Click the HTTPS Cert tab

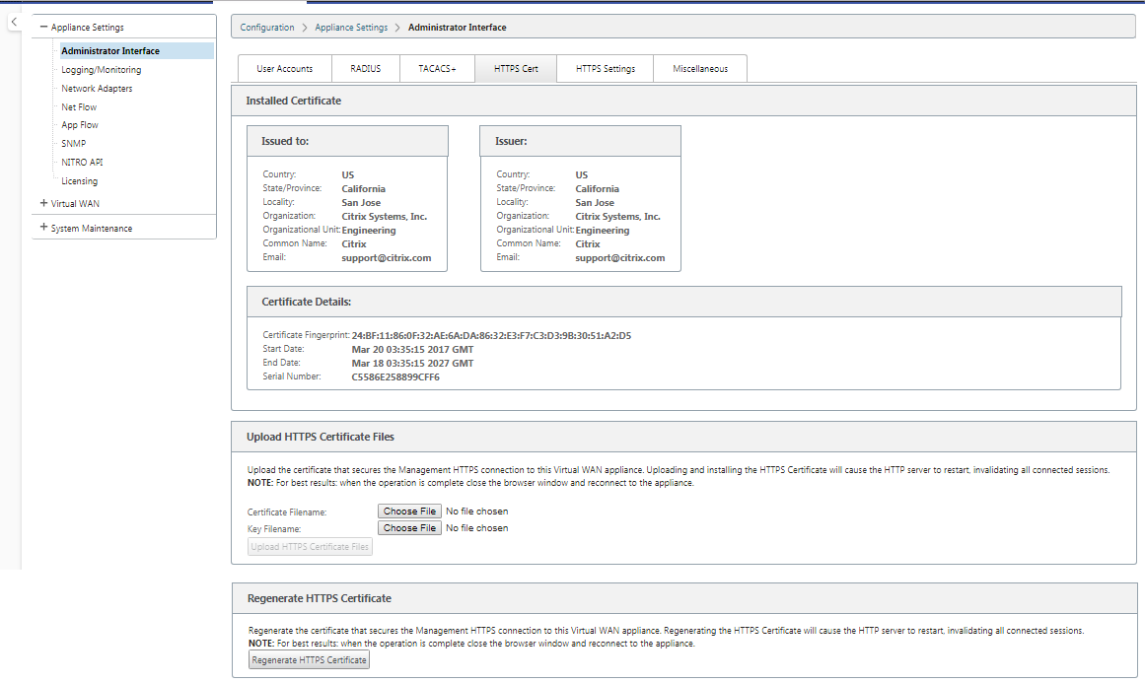pos(516,69)
